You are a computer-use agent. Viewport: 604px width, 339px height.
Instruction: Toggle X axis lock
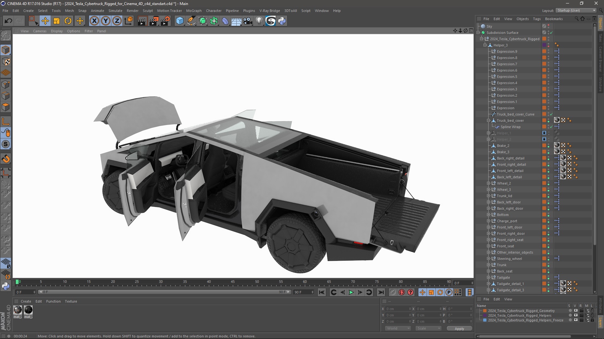pyautogui.click(x=94, y=21)
